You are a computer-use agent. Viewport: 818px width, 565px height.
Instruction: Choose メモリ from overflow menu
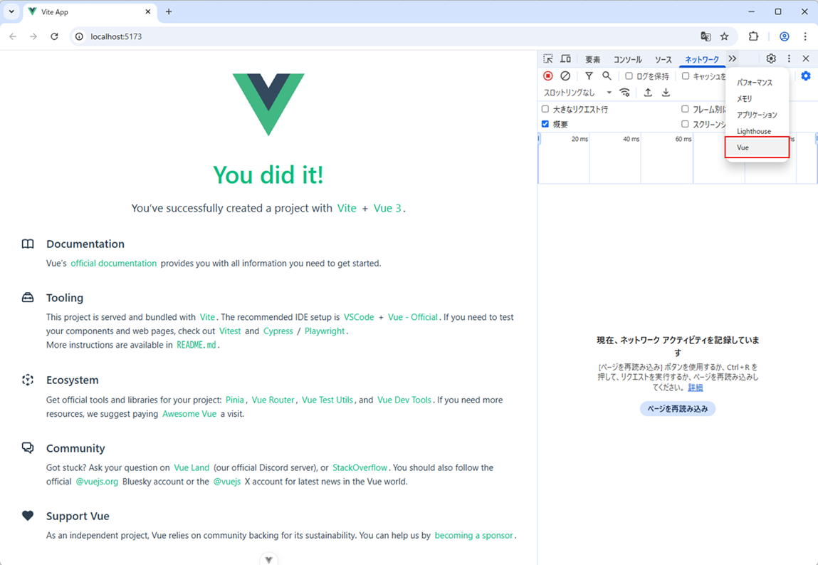pos(757,99)
